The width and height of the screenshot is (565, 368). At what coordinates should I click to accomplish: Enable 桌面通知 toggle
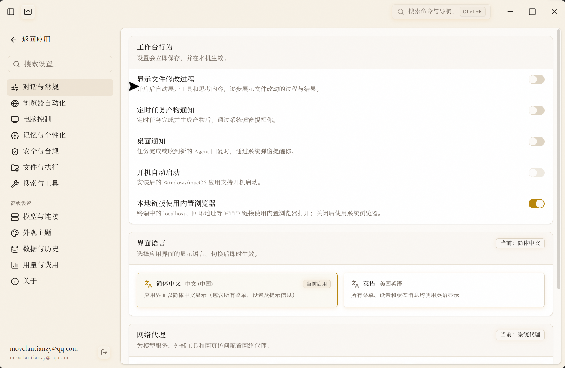coord(536,141)
